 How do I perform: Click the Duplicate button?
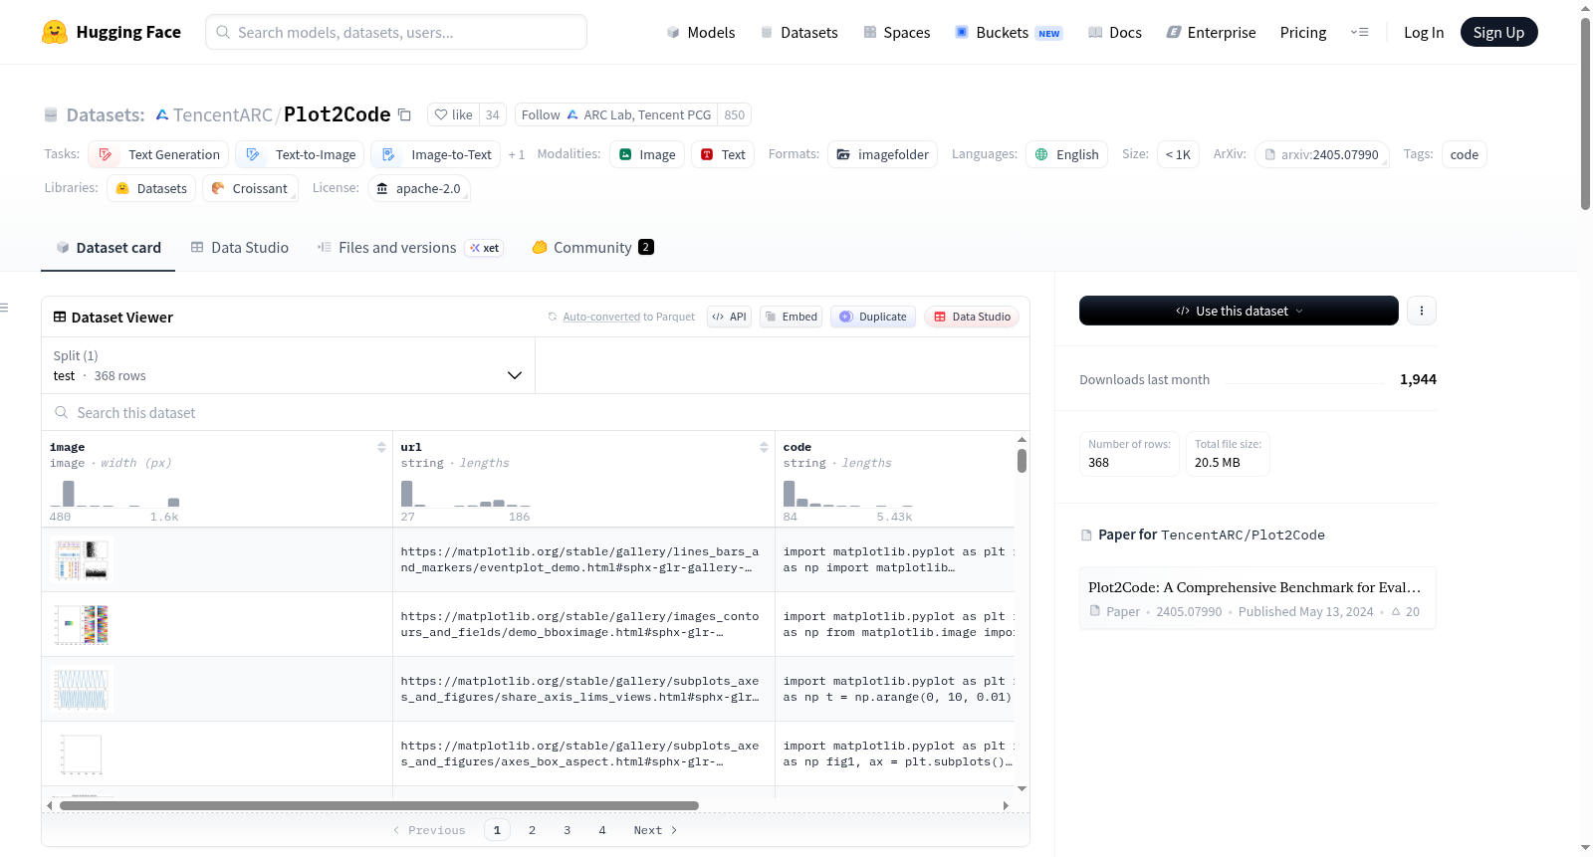(x=873, y=317)
